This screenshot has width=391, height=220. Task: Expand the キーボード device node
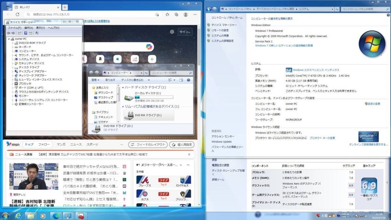tap(13, 47)
